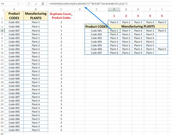Select row 10 header
Viewport: 172px width, 135px height.
[x=2, y=53]
